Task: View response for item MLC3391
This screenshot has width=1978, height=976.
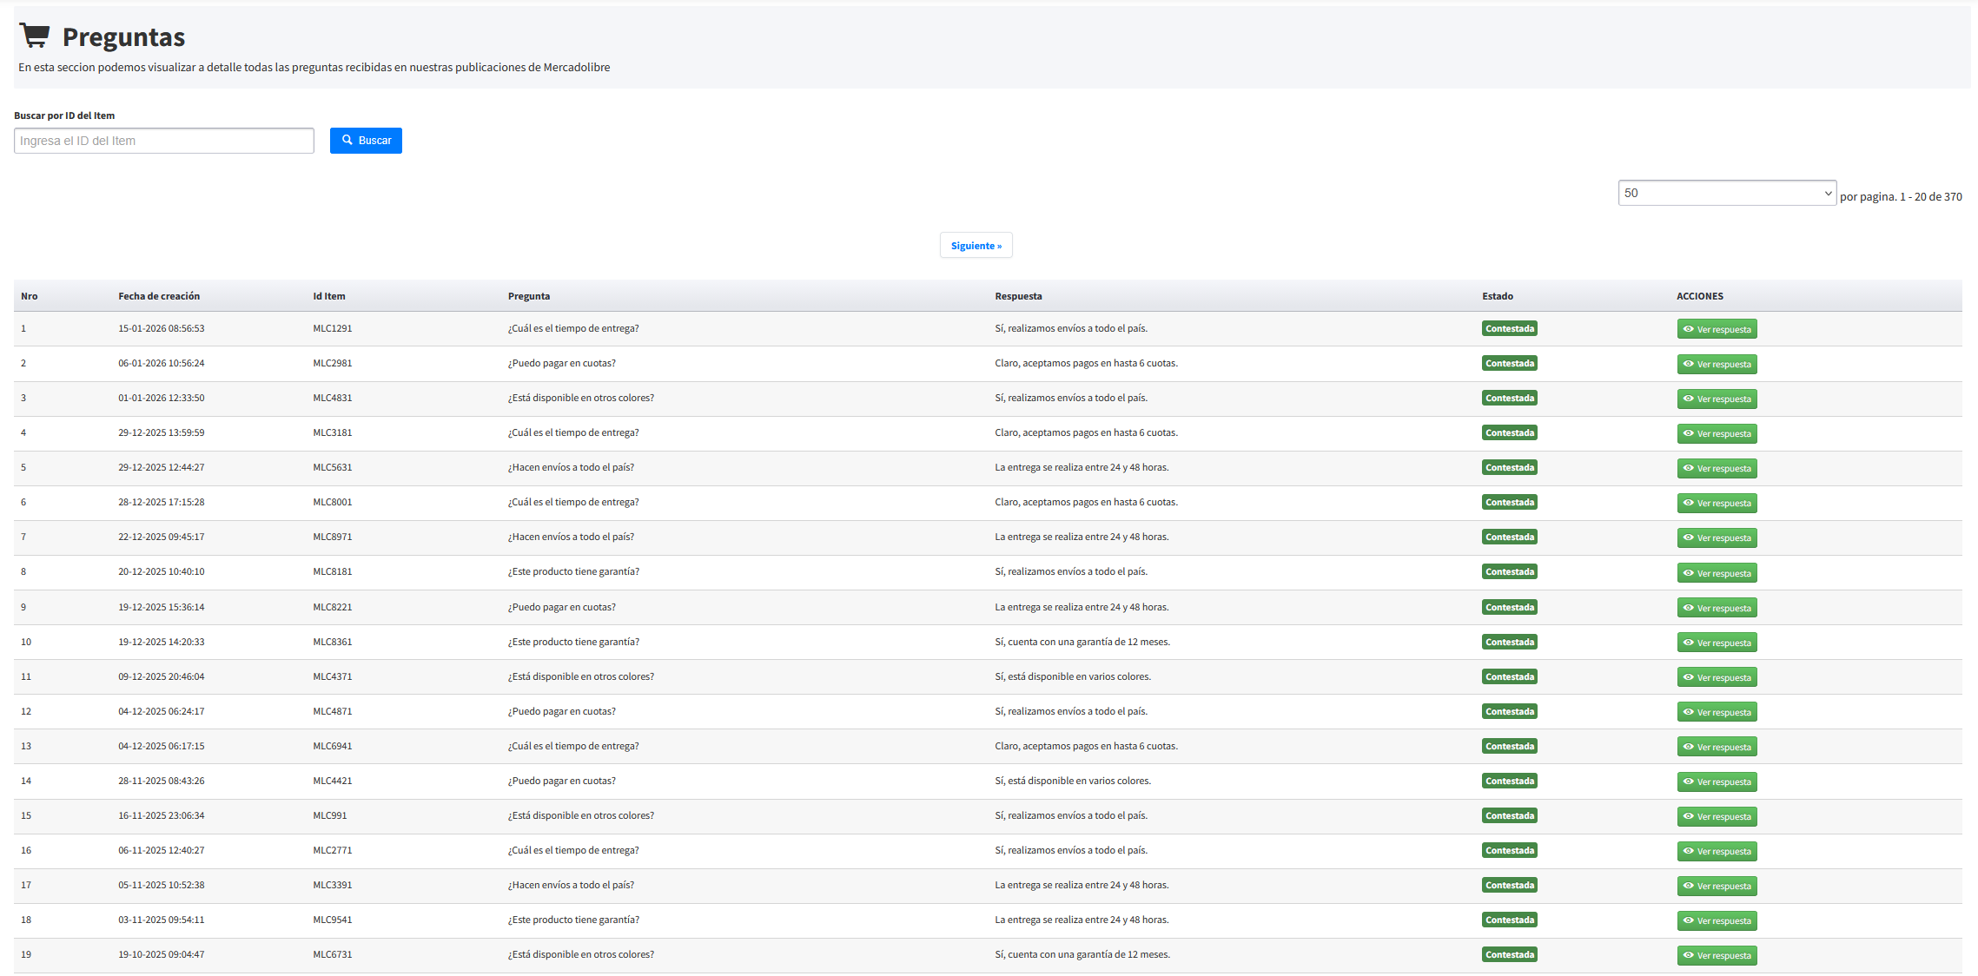Action: pos(1717,886)
